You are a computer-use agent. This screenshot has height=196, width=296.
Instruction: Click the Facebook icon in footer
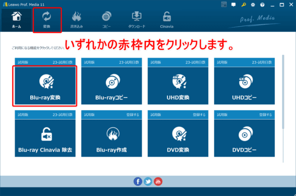[138, 182]
